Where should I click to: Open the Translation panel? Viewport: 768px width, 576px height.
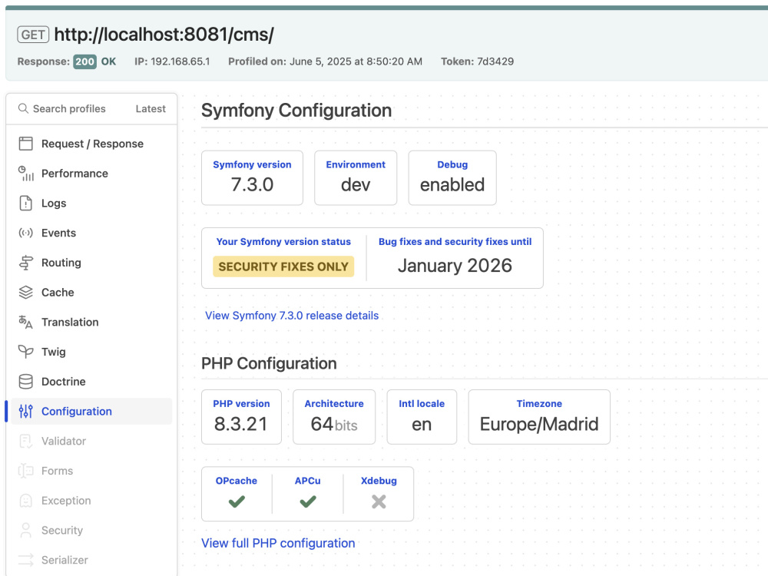click(91, 322)
